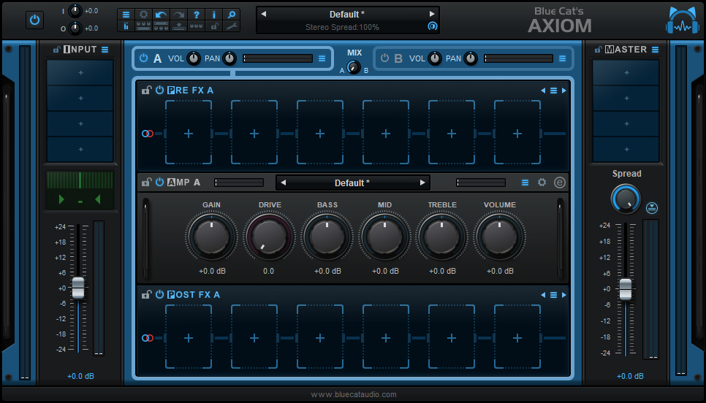
Task: Click the Undo arrow icon
Action: click(162, 15)
